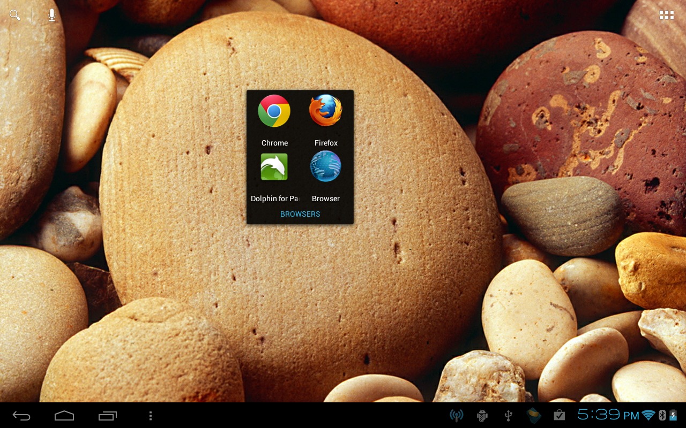Tap the Android USB debugging notification

click(482, 415)
